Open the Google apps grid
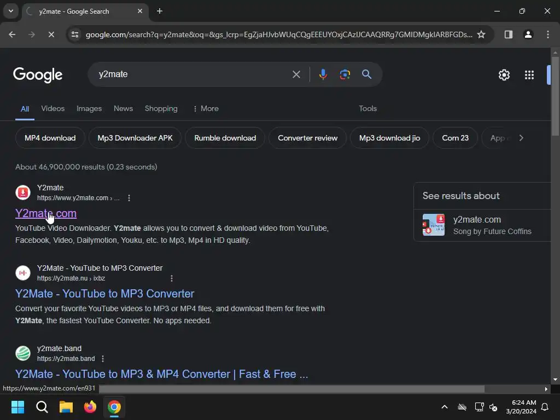 point(529,75)
